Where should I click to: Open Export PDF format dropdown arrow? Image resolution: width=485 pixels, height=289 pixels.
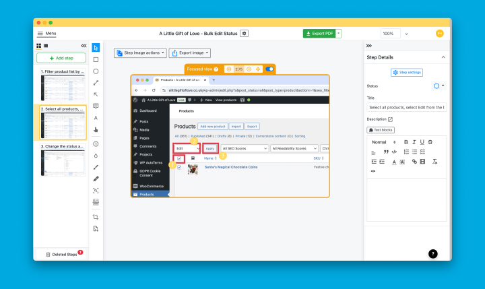click(339, 34)
